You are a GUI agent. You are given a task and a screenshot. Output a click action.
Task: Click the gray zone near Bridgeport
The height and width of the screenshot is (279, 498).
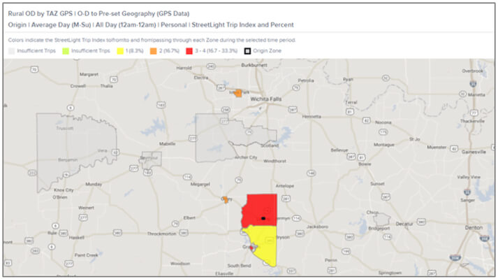382,220
